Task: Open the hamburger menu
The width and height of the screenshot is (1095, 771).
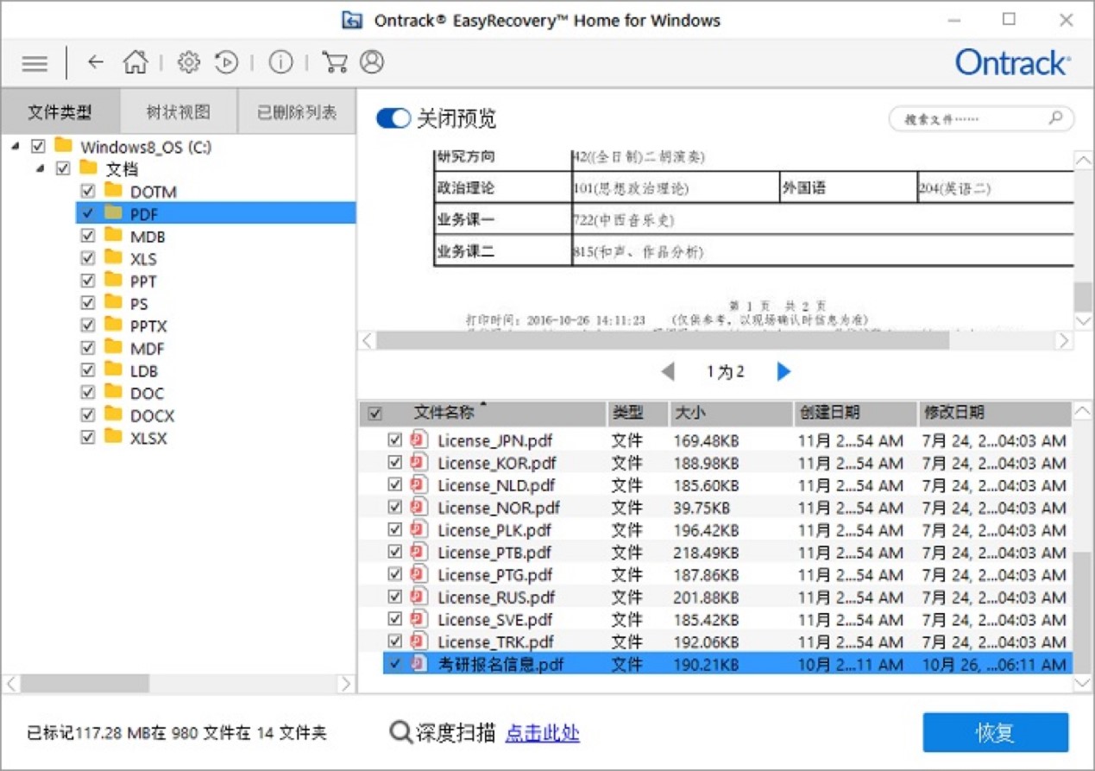Action: (x=35, y=63)
